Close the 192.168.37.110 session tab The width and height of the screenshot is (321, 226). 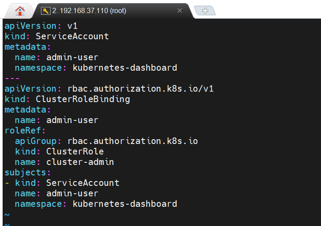tap(180, 10)
